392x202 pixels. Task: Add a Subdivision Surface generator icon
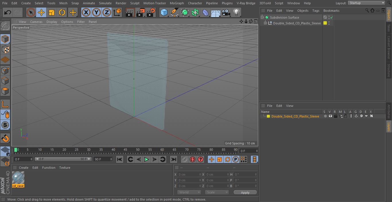(x=185, y=12)
